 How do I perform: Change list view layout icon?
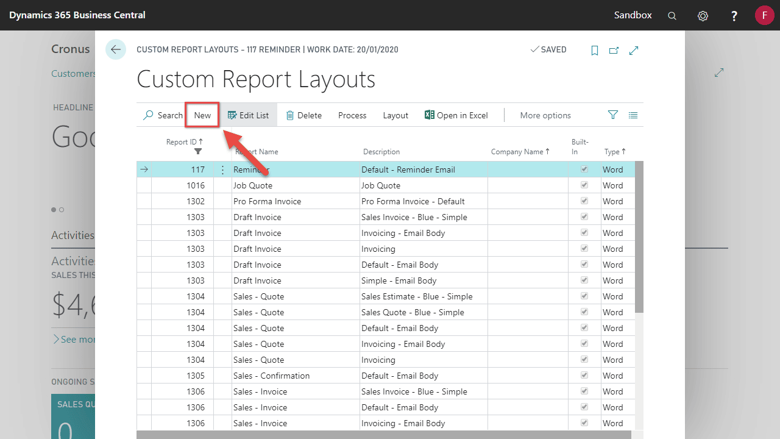[633, 115]
